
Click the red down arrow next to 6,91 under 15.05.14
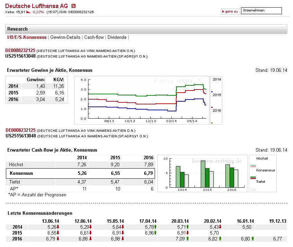click(x=123, y=233)
